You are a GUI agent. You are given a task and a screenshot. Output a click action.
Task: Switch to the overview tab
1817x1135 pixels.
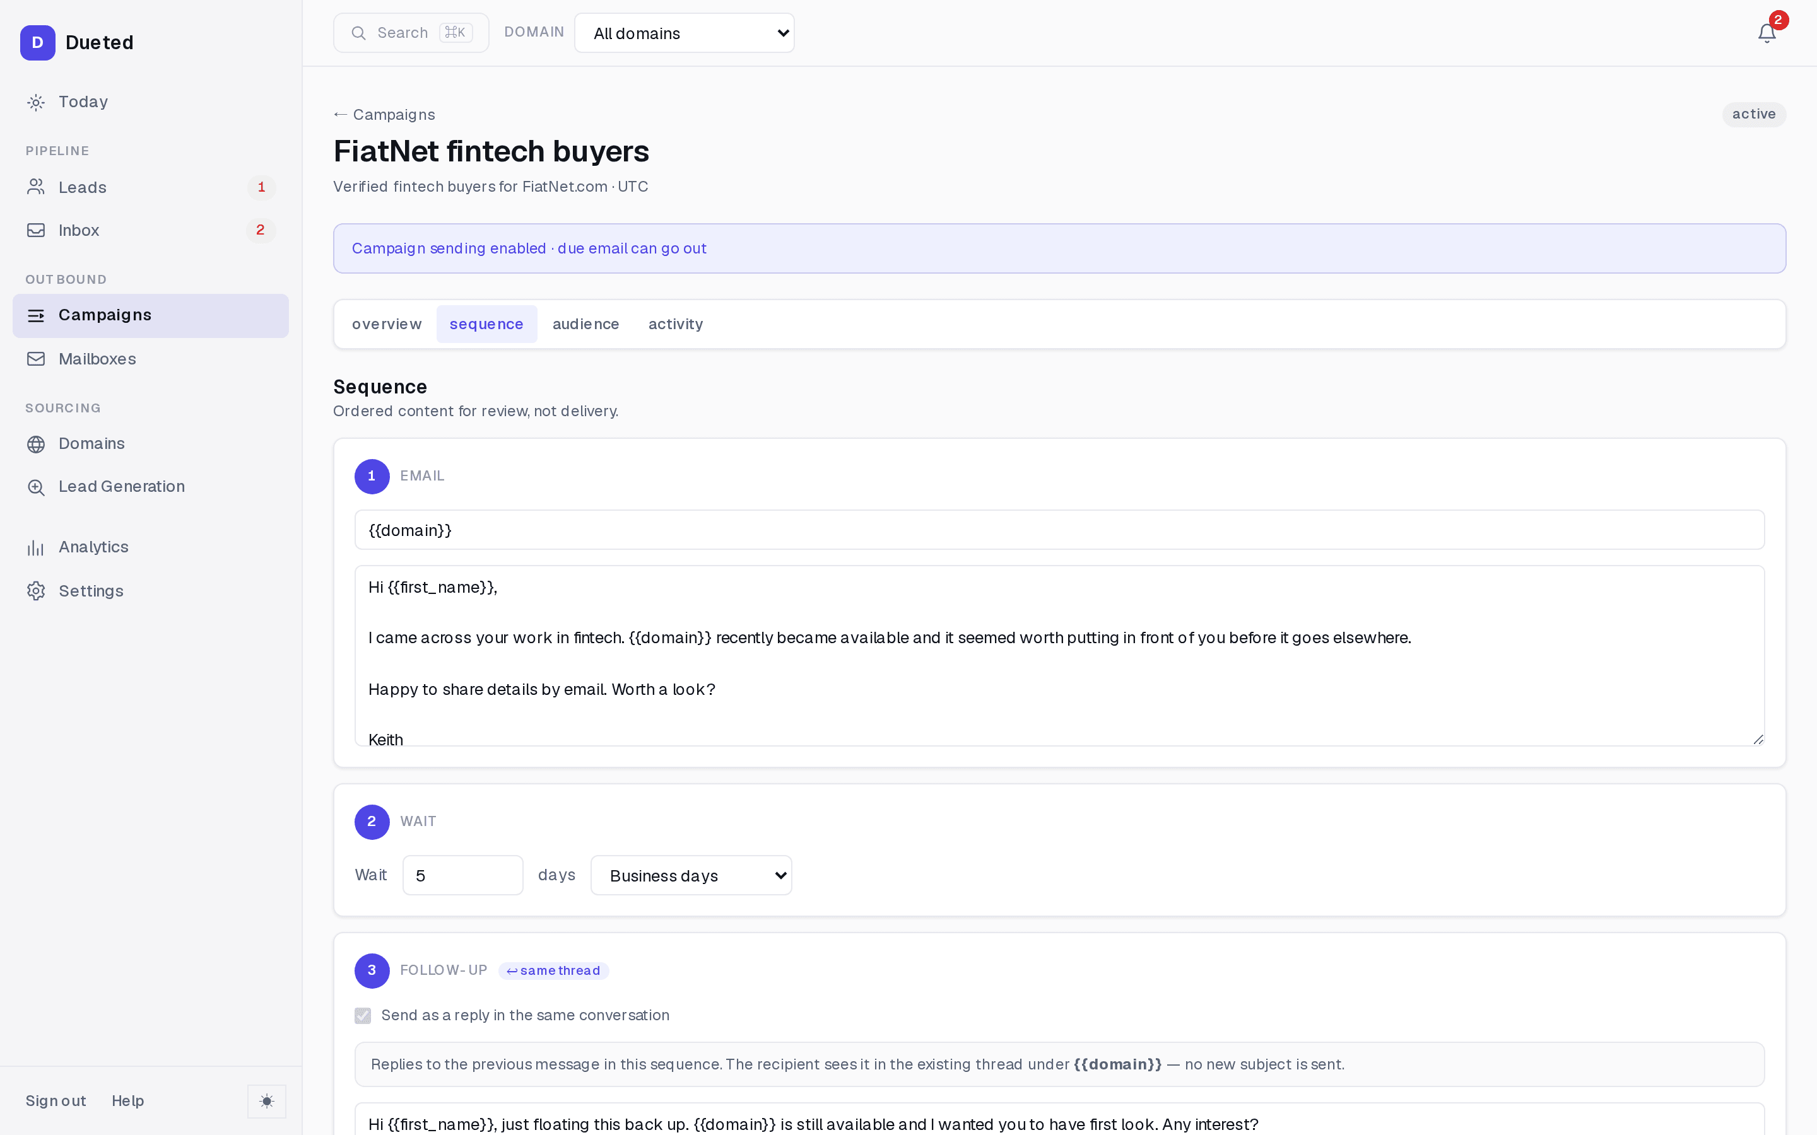click(x=387, y=324)
